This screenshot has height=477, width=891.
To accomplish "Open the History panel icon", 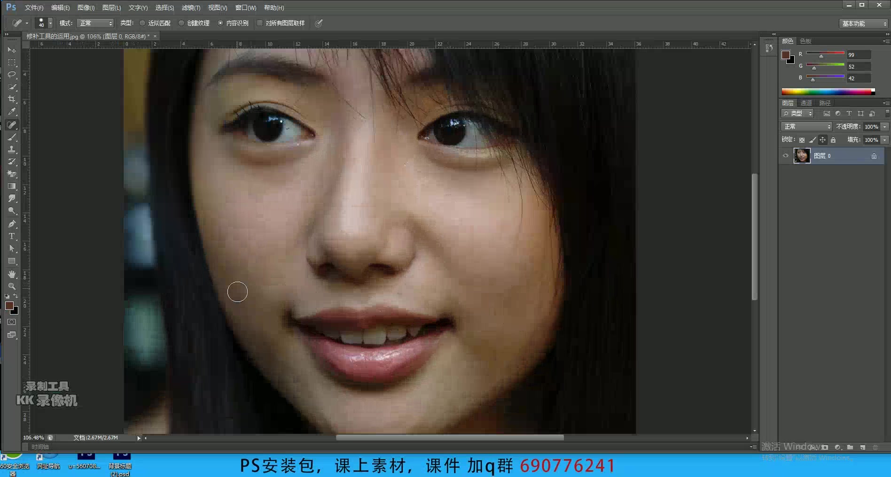I will (769, 48).
